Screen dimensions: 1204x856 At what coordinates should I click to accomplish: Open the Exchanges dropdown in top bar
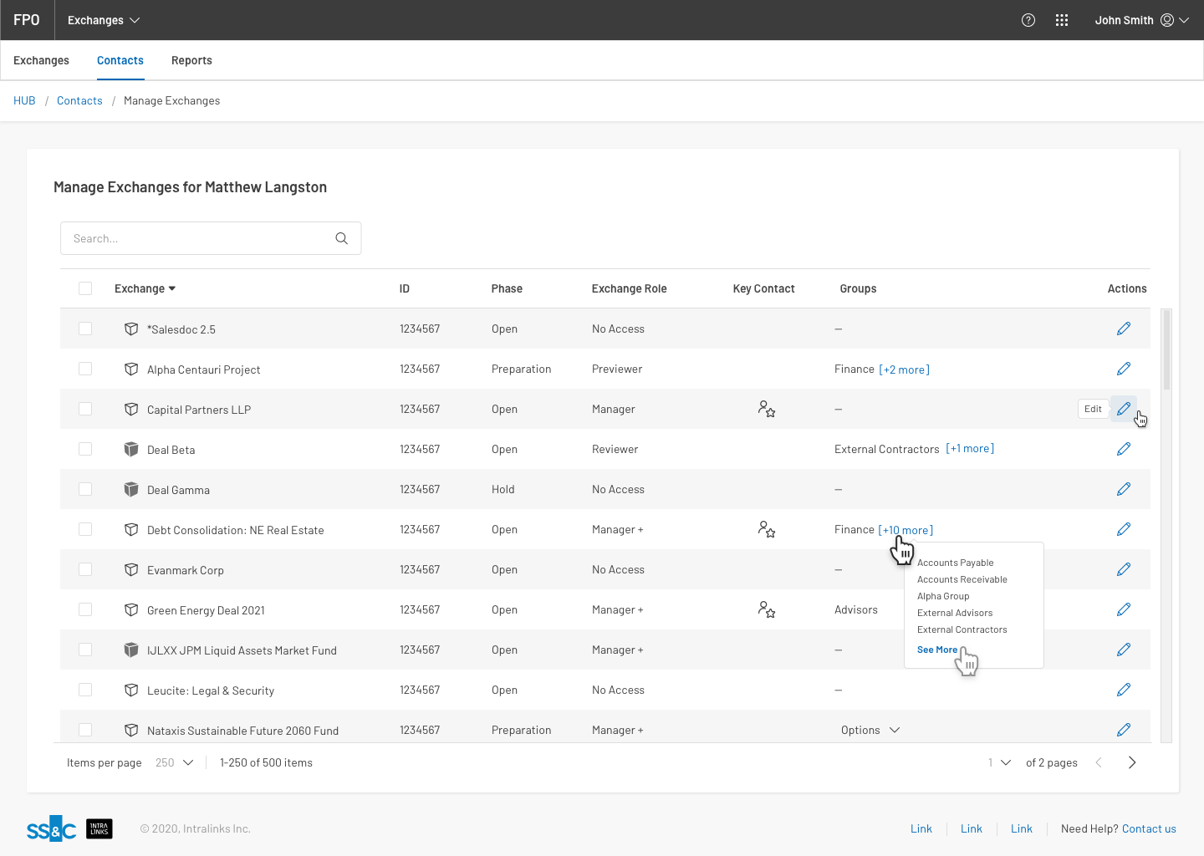104,20
